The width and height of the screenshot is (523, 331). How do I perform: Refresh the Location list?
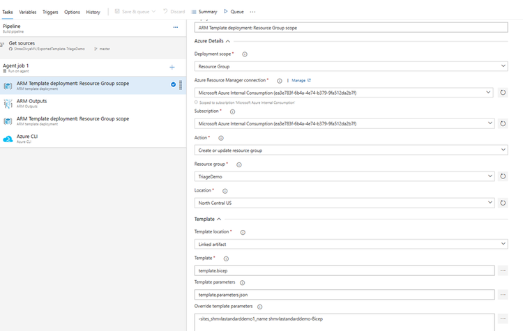[x=503, y=203]
